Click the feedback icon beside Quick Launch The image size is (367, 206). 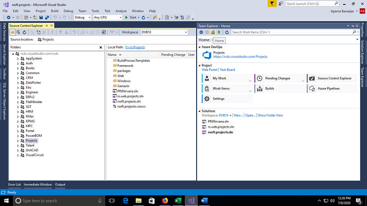(281, 4)
